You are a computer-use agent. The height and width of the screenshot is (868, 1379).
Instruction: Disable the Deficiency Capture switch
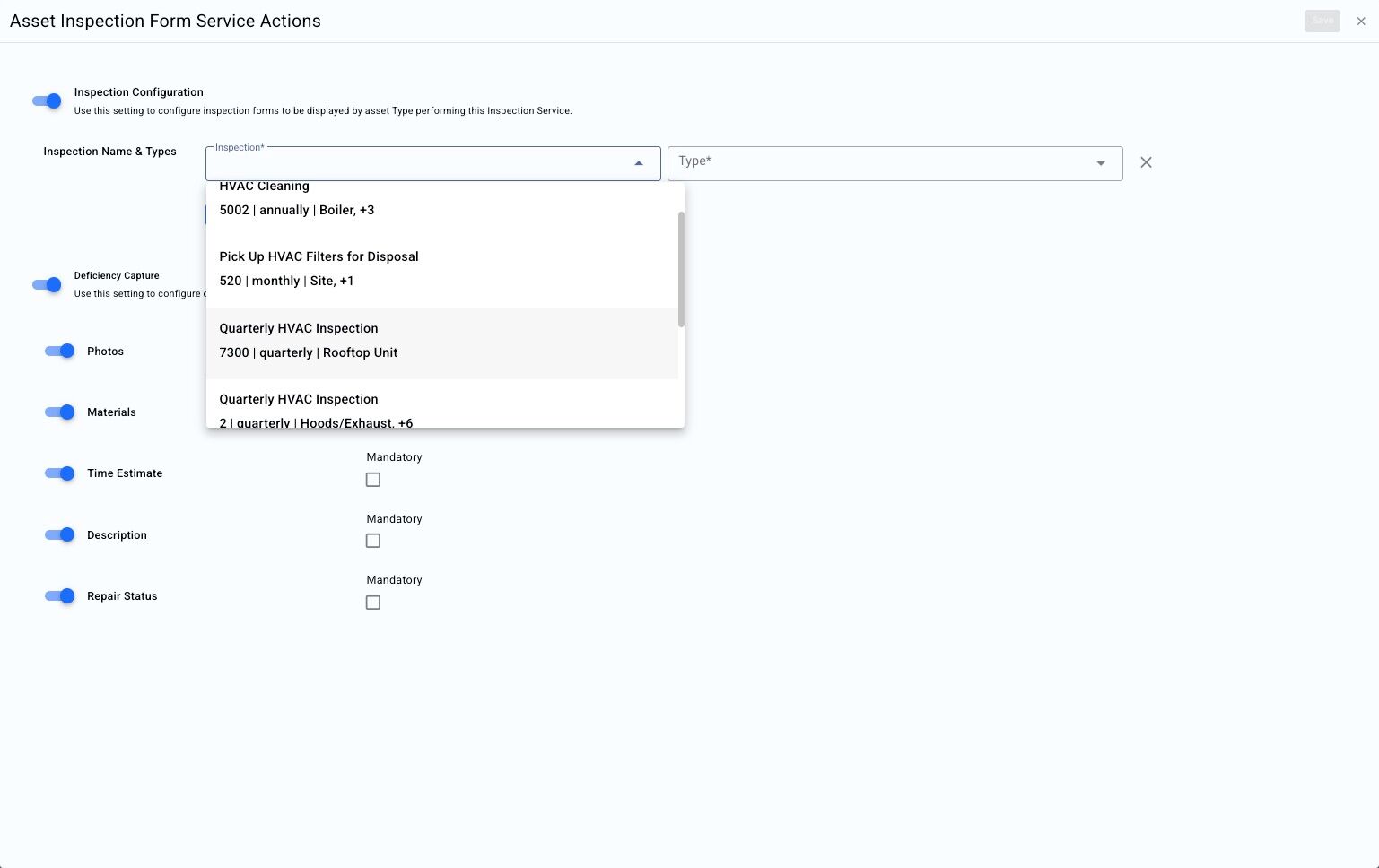click(48, 285)
